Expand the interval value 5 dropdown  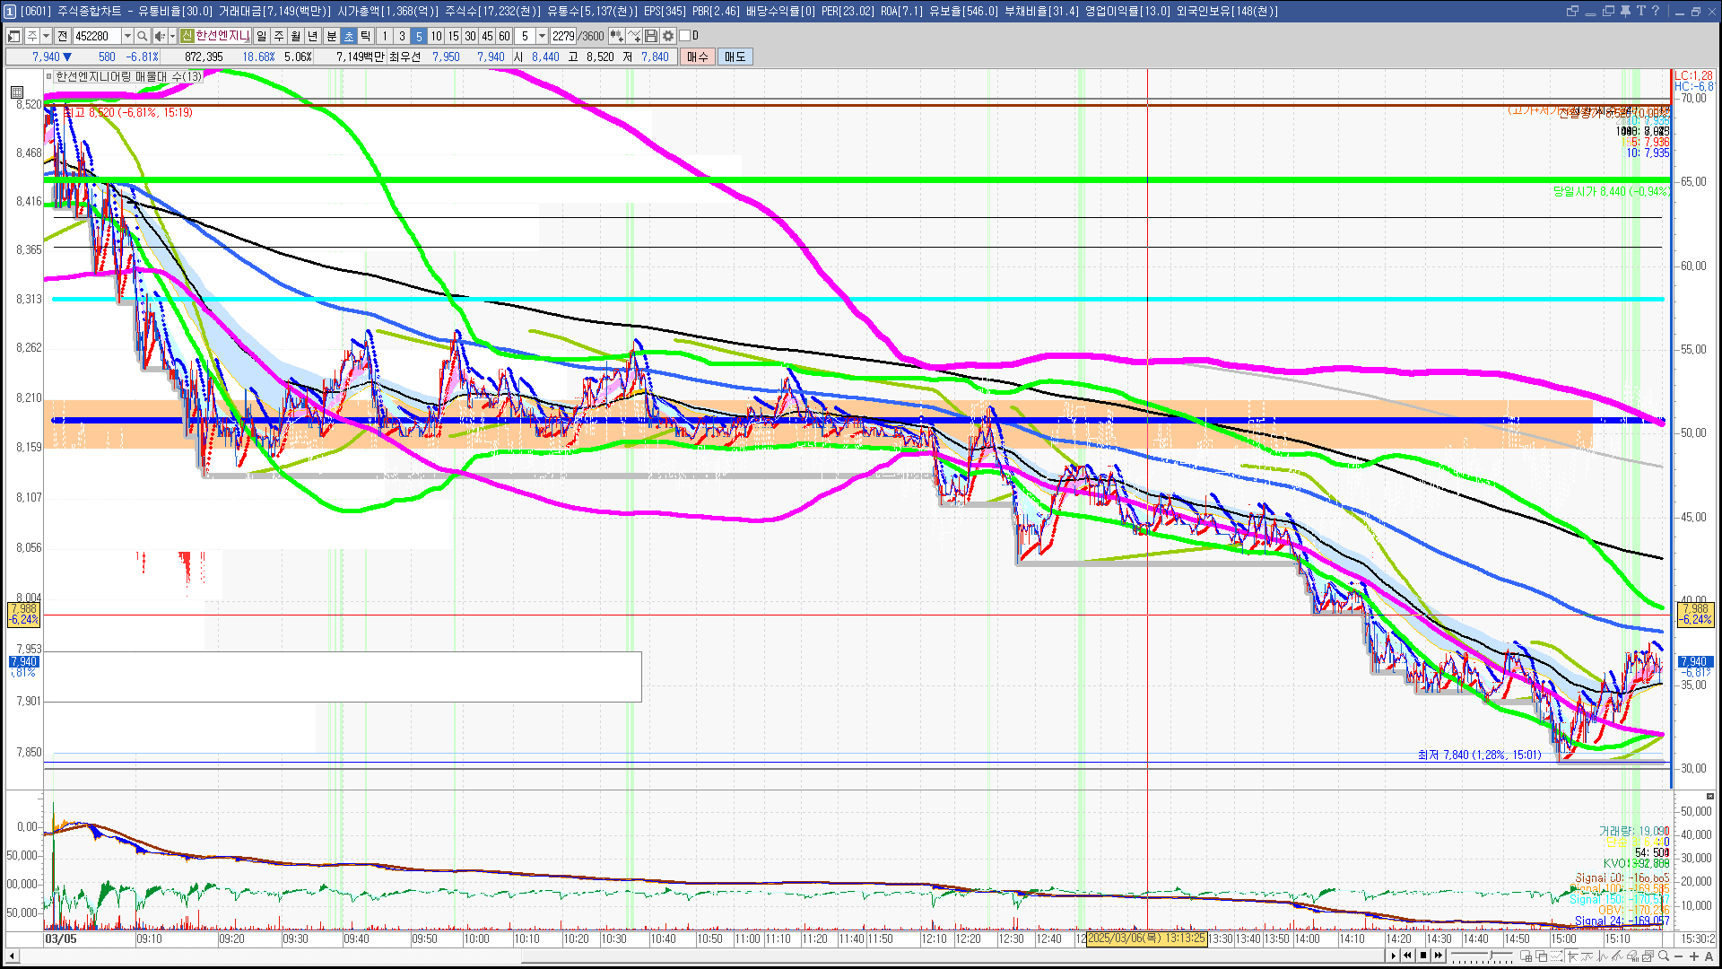[x=542, y=36]
